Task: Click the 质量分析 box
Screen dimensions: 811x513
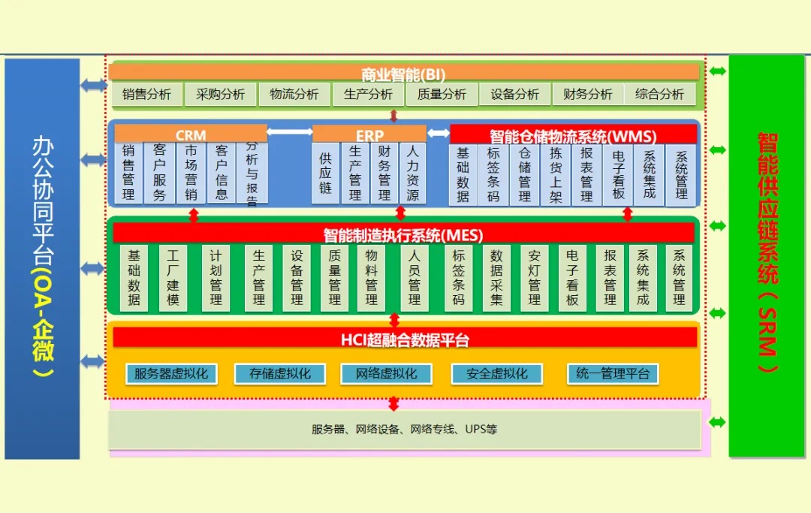Action: (442, 94)
